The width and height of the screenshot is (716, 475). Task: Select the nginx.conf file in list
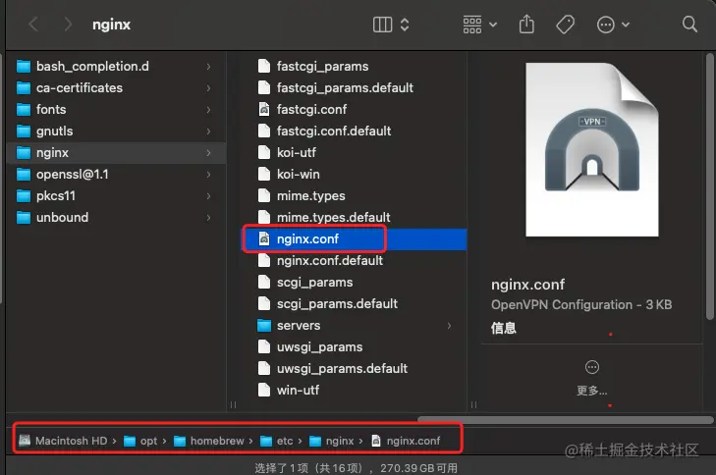coord(354,239)
